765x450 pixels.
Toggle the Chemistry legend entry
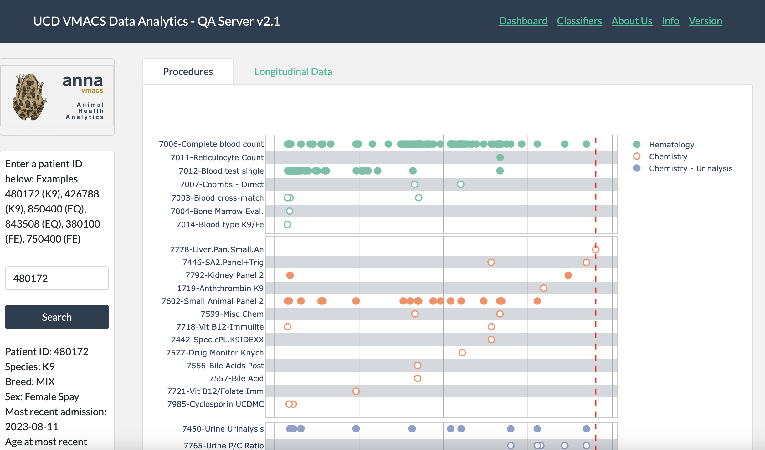pos(668,156)
